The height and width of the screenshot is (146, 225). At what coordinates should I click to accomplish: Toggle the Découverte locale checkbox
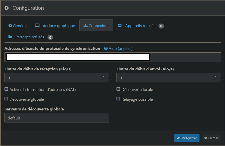118,89
